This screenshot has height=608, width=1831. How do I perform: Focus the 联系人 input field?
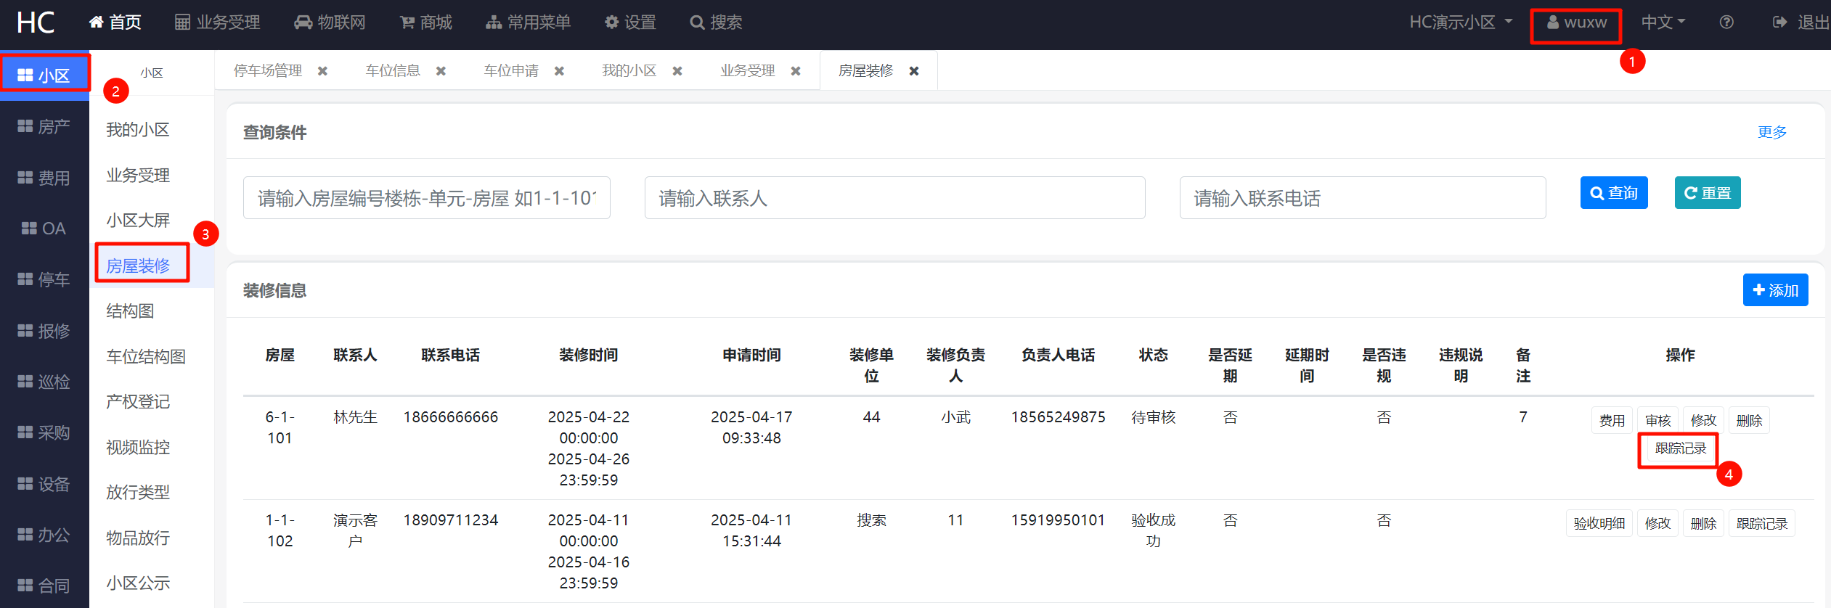(x=894, y=198)
